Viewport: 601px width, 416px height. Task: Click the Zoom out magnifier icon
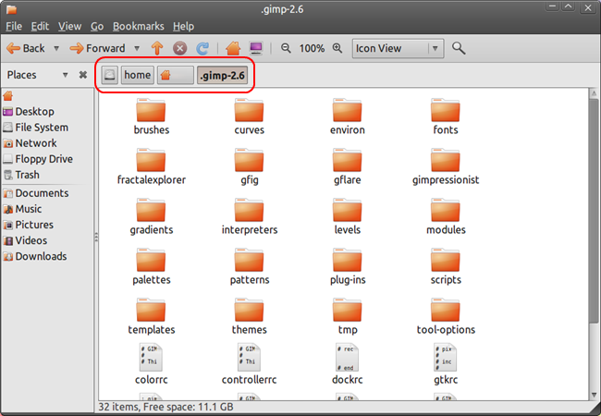(286, 48)
